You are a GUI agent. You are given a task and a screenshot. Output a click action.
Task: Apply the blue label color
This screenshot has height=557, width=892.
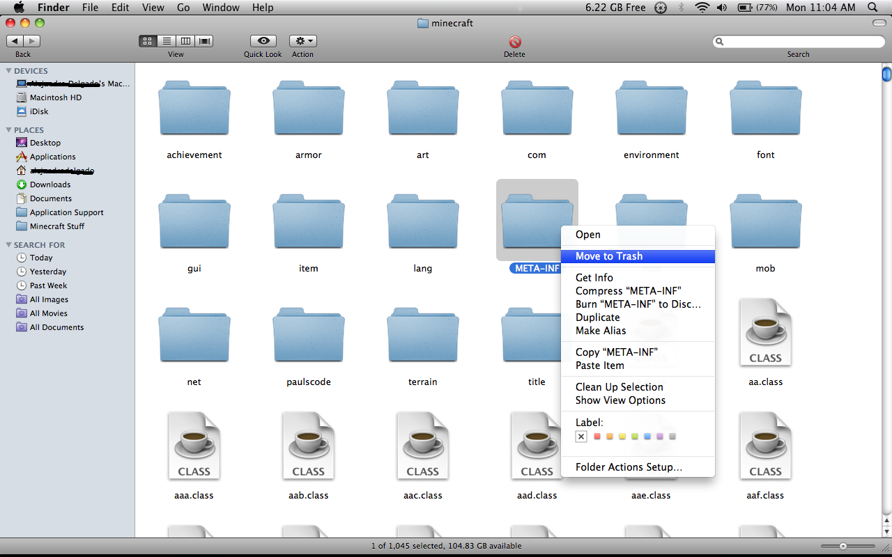[x=647, y=437]
